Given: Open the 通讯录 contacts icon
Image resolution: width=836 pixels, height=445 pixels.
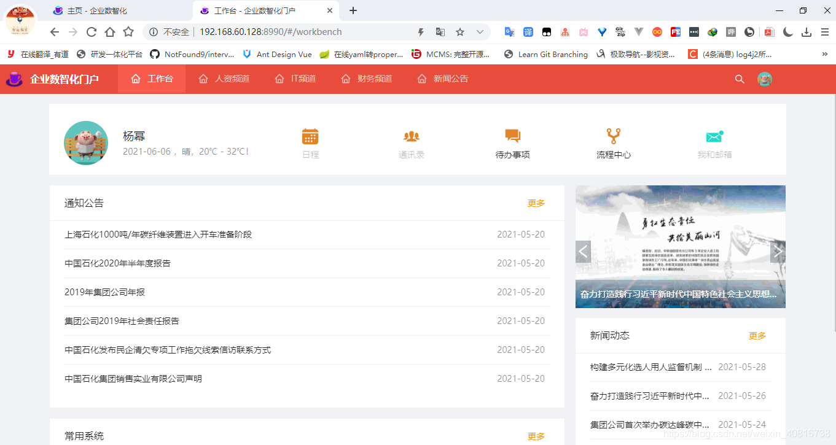Looking at the screenshot, I should (x=411, y=136).
